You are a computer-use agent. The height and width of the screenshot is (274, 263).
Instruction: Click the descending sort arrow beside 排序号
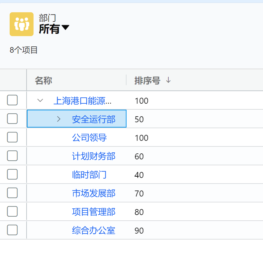pyautogui.click(x=168, y=80)
